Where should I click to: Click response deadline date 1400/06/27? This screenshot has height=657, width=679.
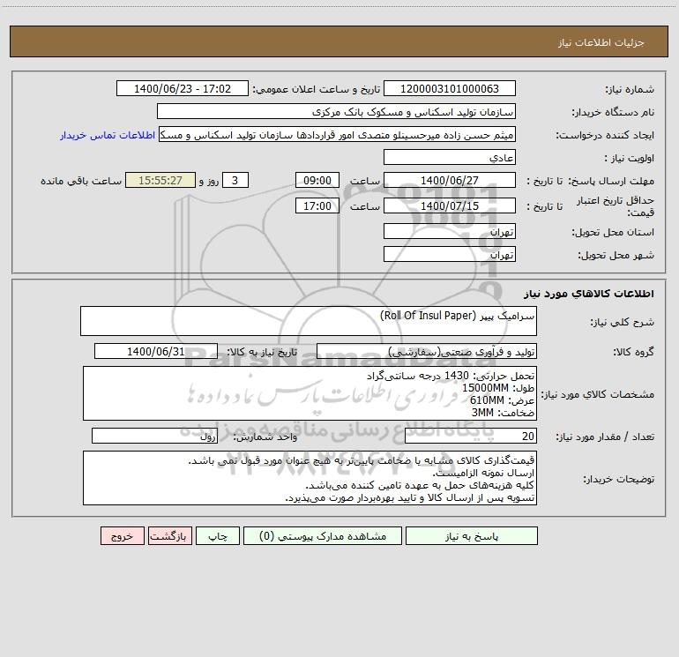pos(450,180)
